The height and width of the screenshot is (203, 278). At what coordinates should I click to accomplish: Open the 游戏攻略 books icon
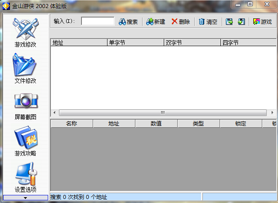pyautogui.click(x=26, y=141)
